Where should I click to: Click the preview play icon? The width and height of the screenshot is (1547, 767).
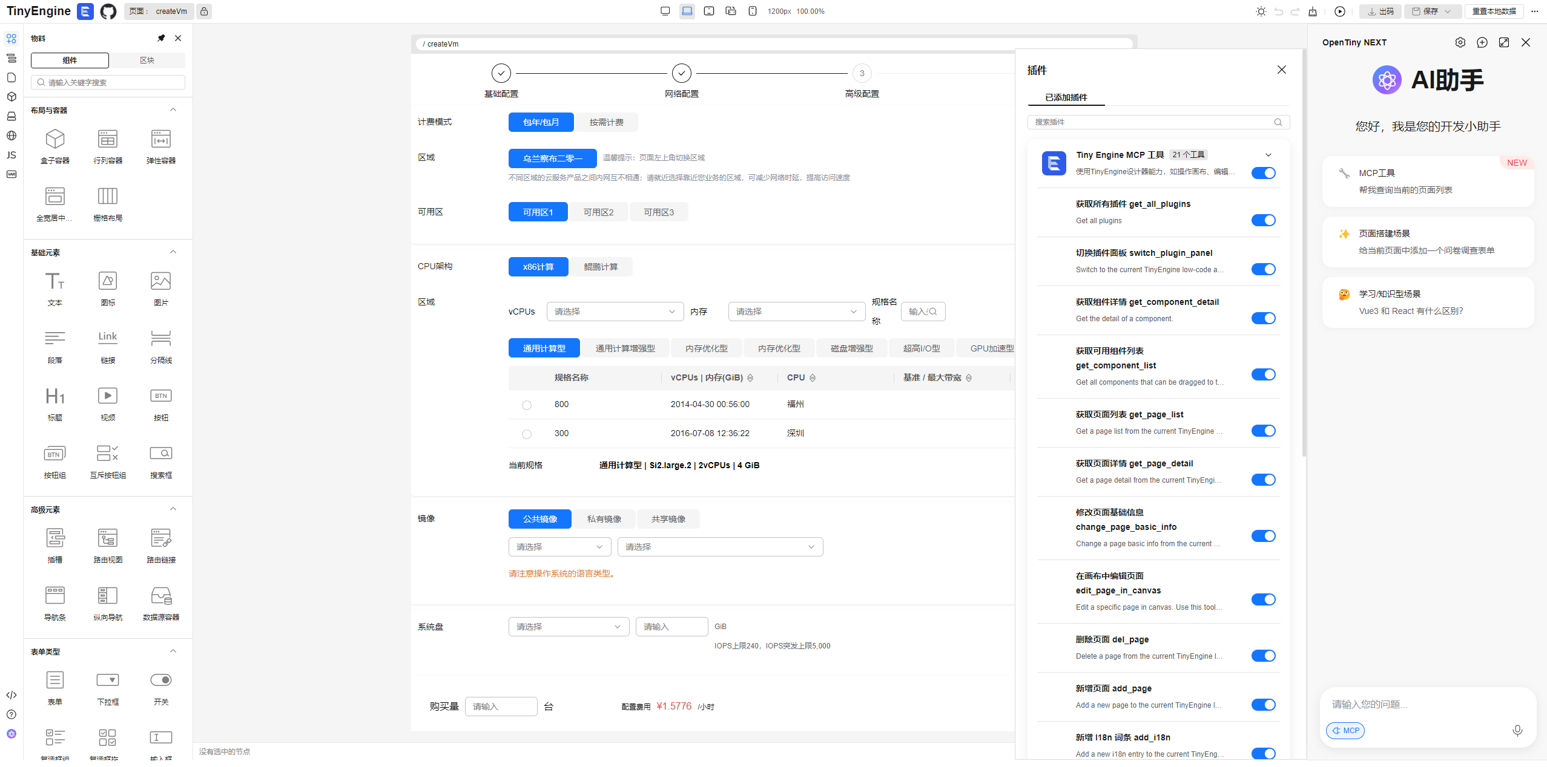coord(1339,11)
